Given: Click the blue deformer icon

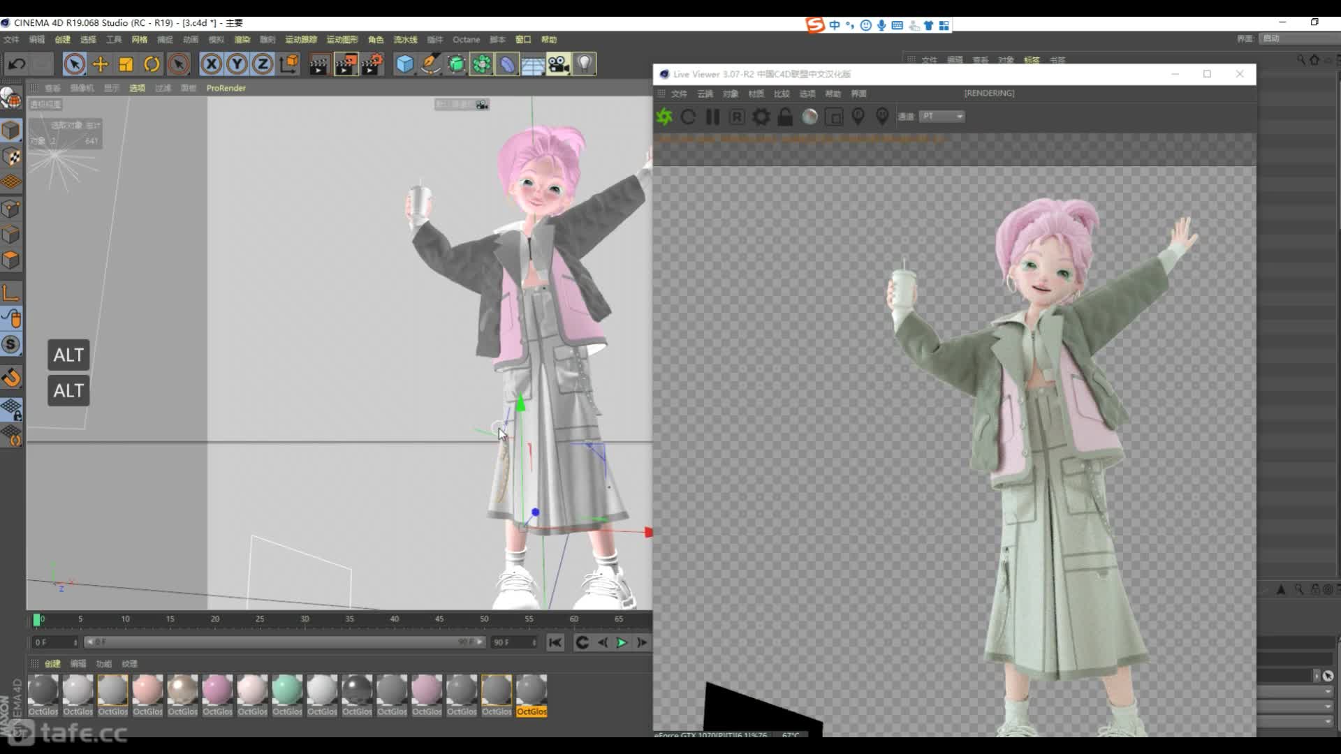Looking at the screenshot, I should (x=507, y=64).
